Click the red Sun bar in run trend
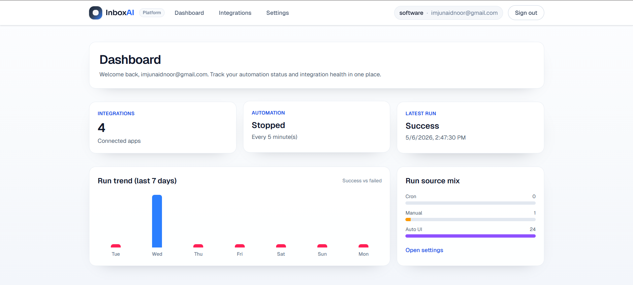 322,246
